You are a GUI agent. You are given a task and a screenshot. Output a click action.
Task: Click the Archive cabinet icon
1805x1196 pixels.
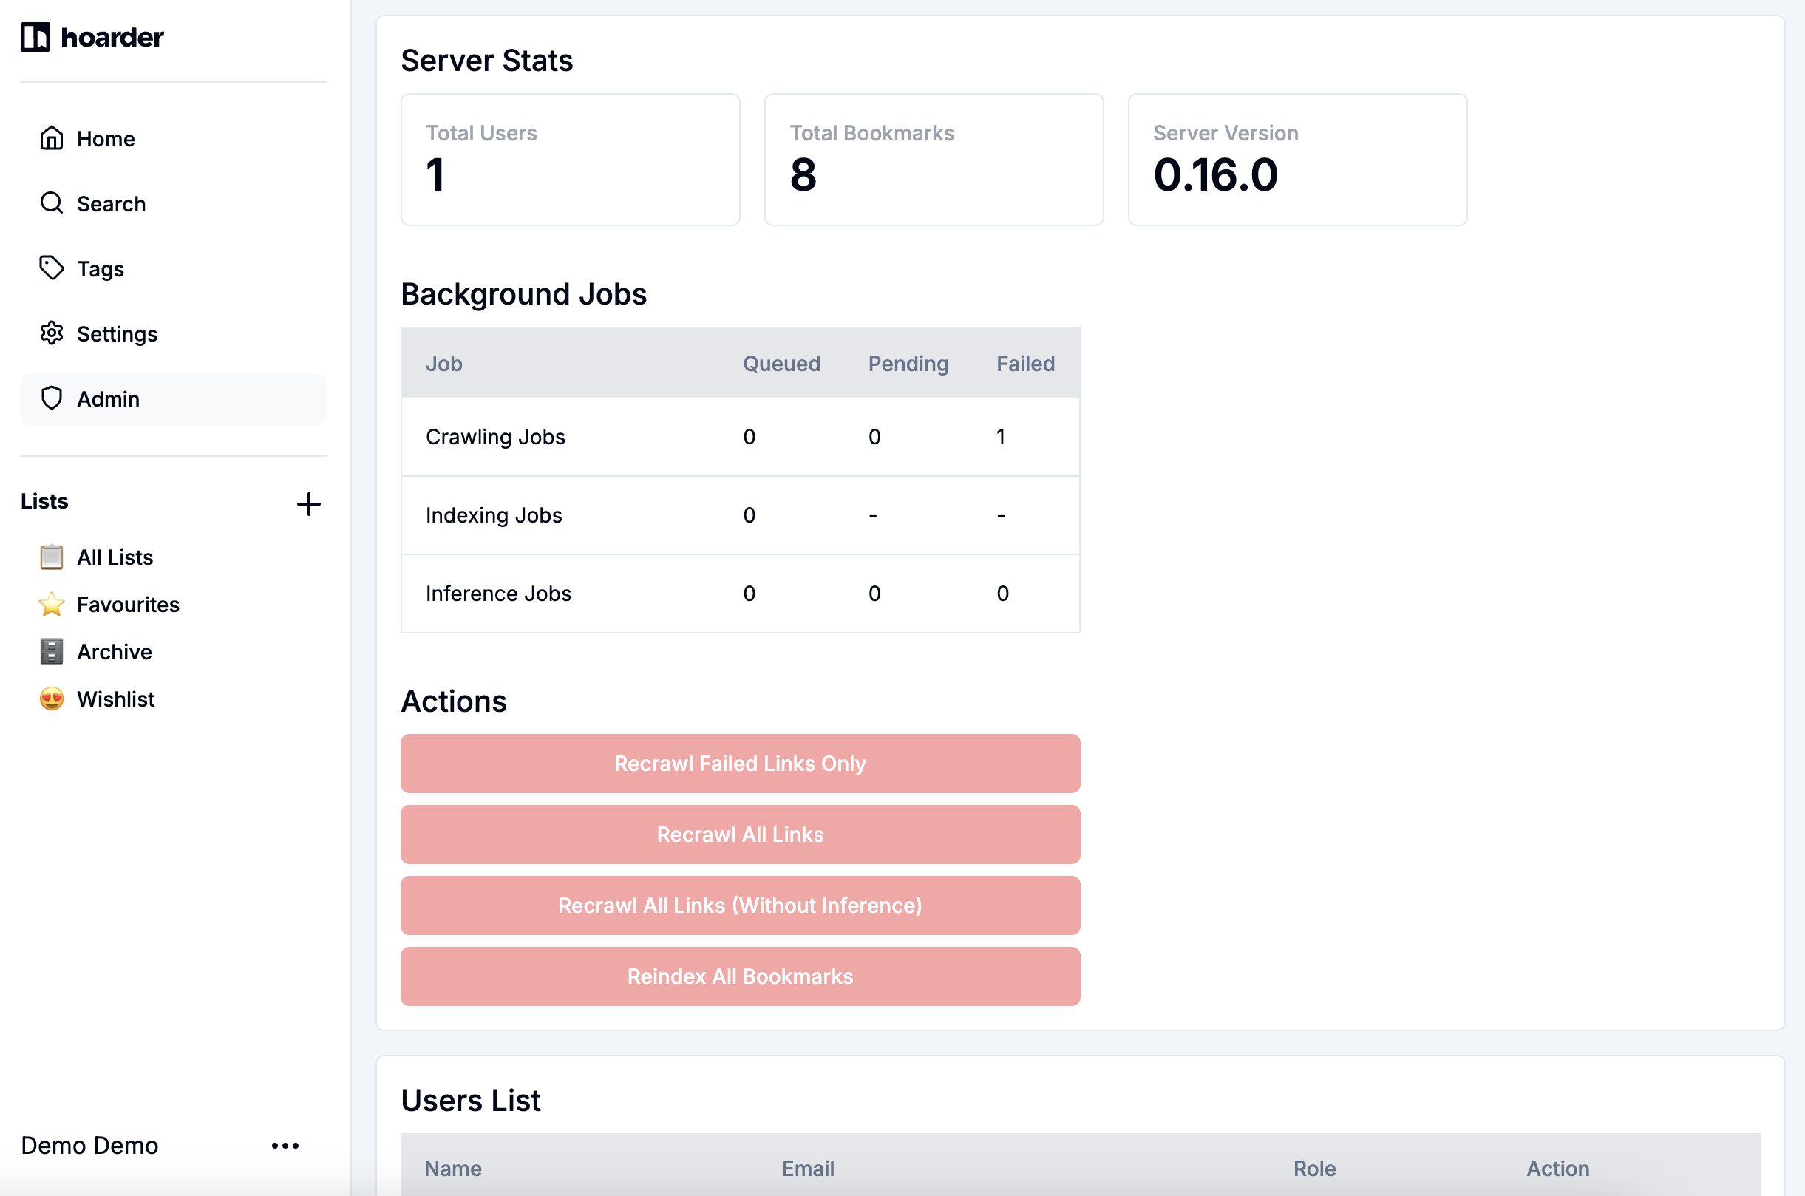coord(51,651)
